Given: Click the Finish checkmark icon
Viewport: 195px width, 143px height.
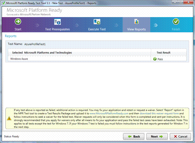Looking at the screenshot, I should click(176, 21).
